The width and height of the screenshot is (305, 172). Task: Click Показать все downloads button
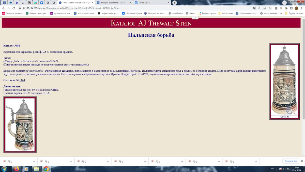pyautogui.click(x=291, y=161)
